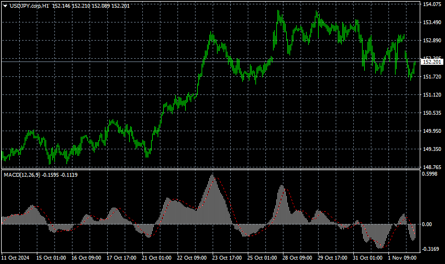The height and width of the screenshot is (264, 445).
Task: Click the 22 Oct 09:00 time label
Action: pos(192,258)
